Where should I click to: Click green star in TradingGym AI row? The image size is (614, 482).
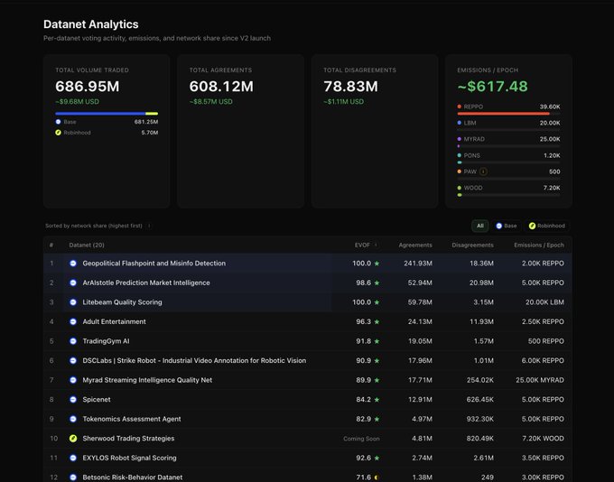click(x=377, y=341)
